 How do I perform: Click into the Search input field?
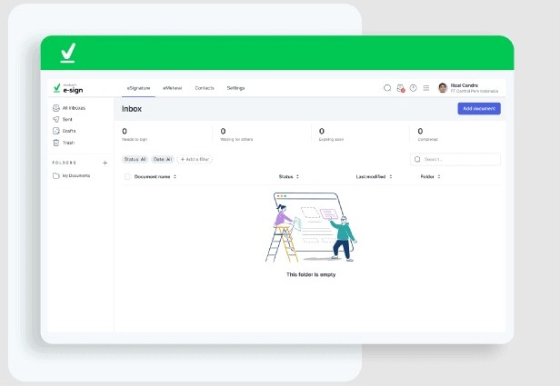[x=455, y=160]
